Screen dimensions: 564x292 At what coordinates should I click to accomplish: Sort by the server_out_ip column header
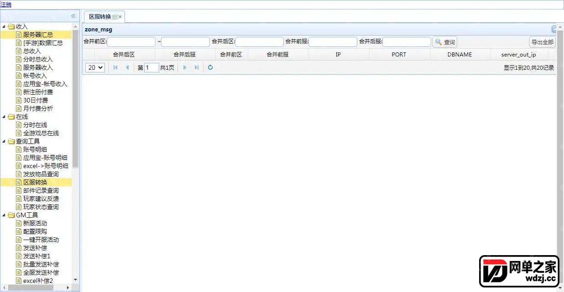tap(519, 54)
